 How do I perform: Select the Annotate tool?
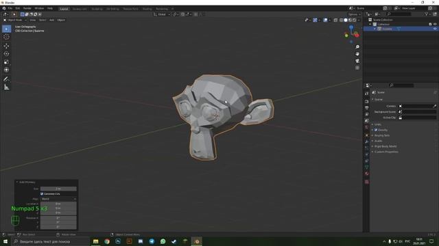6,79
